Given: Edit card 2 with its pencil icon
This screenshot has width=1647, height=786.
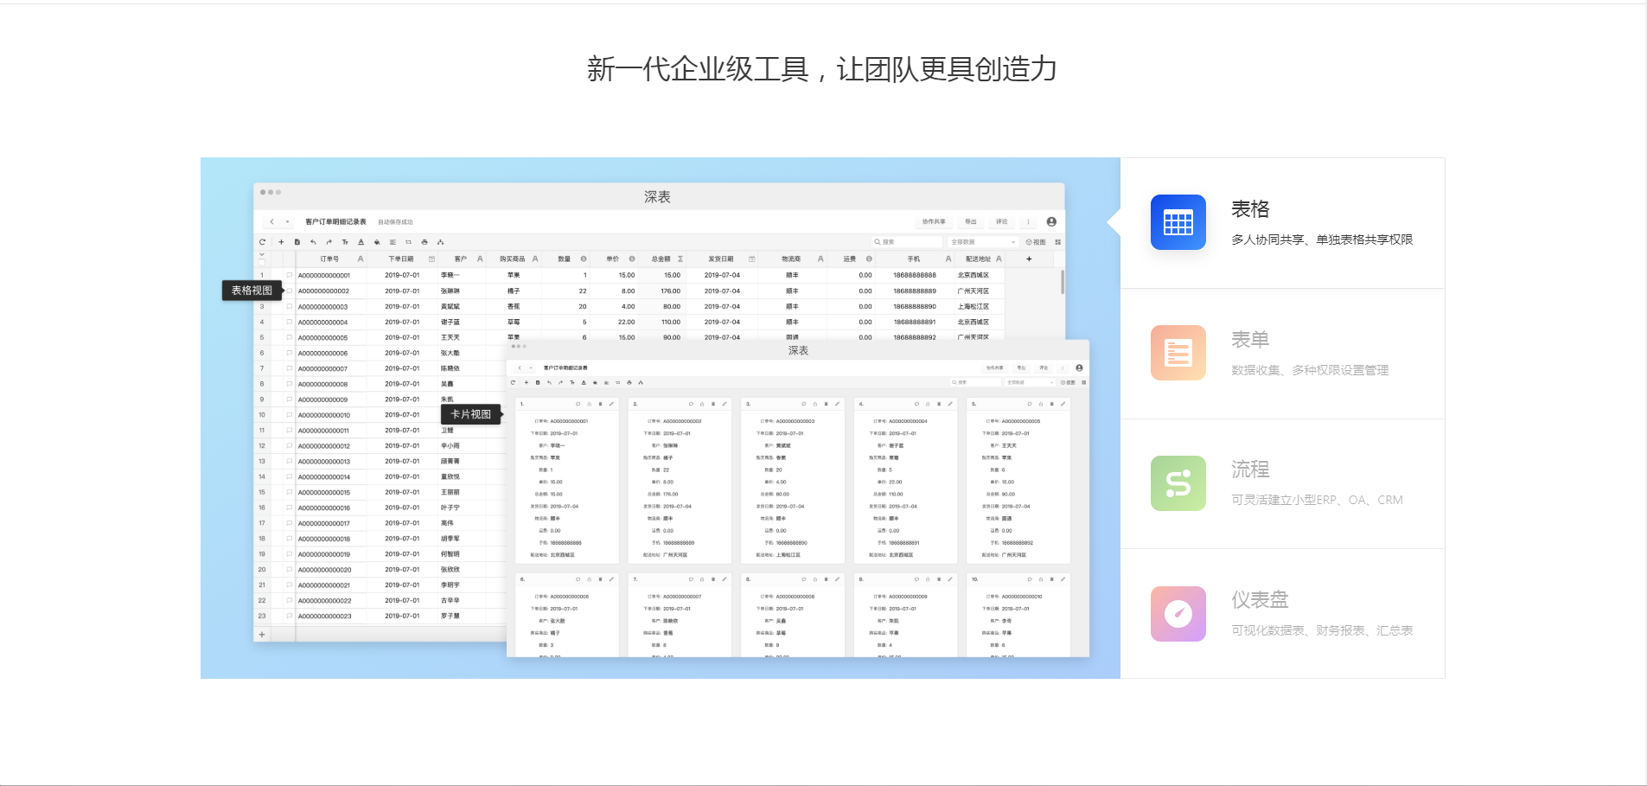Looking at the screenshot, I should pos(725,404).
